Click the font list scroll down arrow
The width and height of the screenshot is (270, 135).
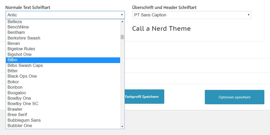coord(122,126)
